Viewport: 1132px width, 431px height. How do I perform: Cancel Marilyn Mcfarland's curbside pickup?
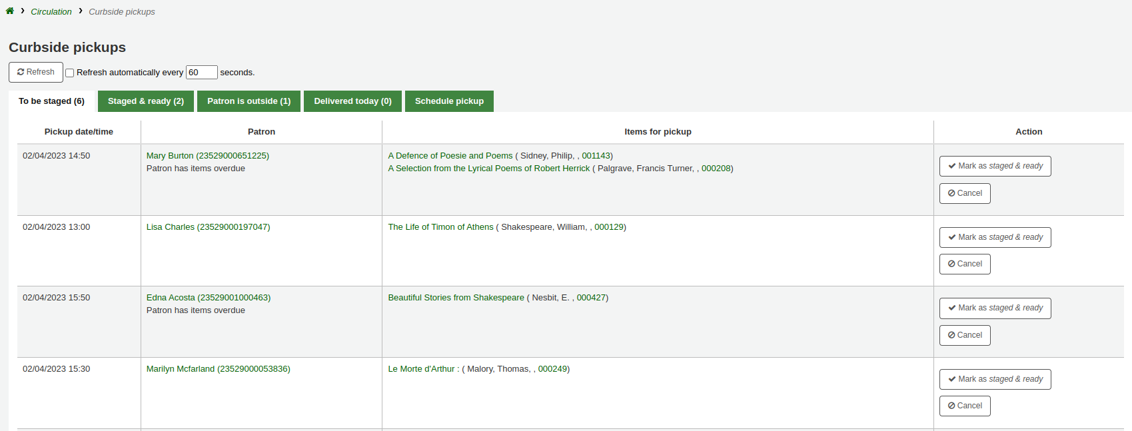click(x=965, y=406)
